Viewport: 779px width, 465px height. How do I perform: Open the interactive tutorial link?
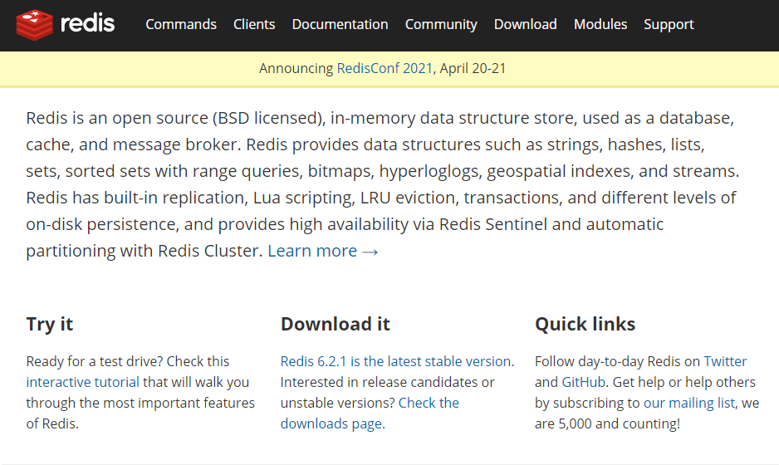(x=82, y=382)
